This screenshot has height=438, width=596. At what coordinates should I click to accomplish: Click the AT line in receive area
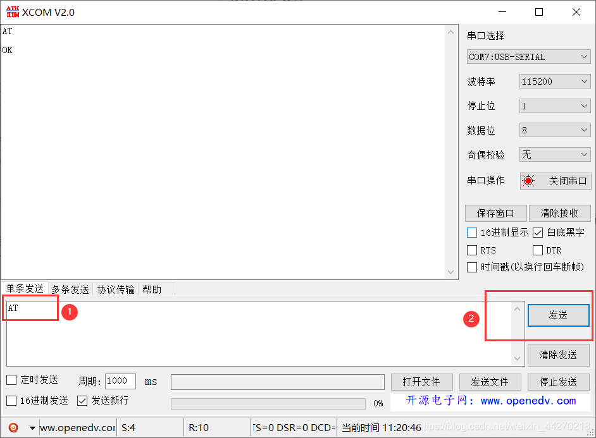(7, 31)
